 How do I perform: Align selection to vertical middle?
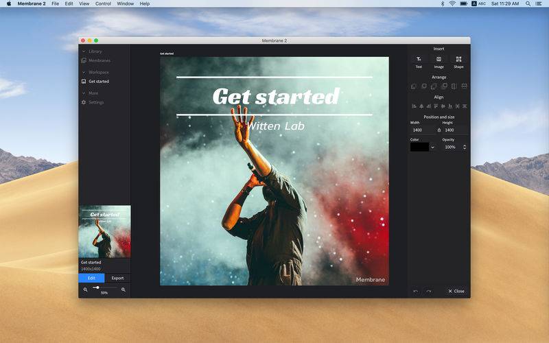pos(443,106)
